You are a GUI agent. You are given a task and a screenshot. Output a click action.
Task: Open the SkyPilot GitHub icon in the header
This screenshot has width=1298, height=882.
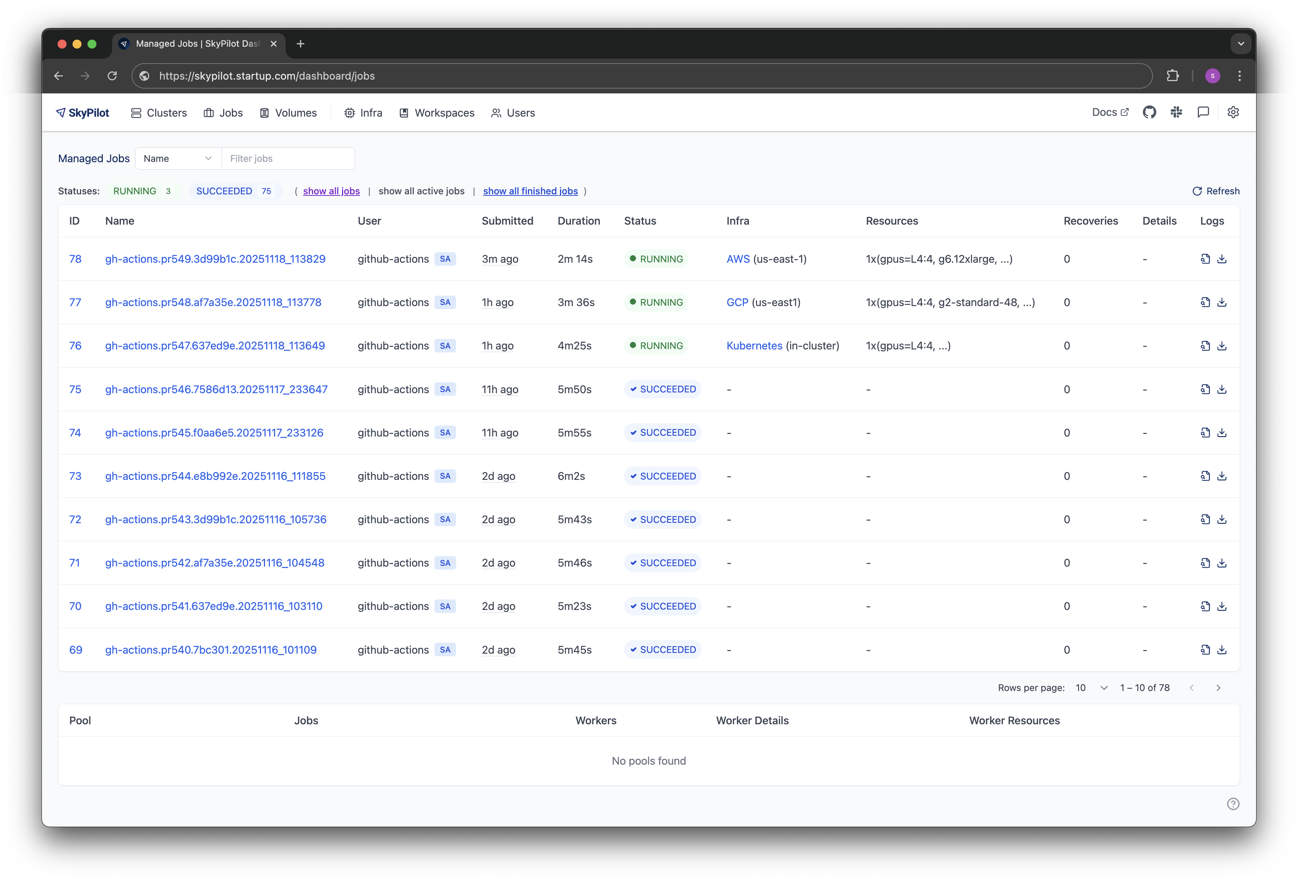1150,112
